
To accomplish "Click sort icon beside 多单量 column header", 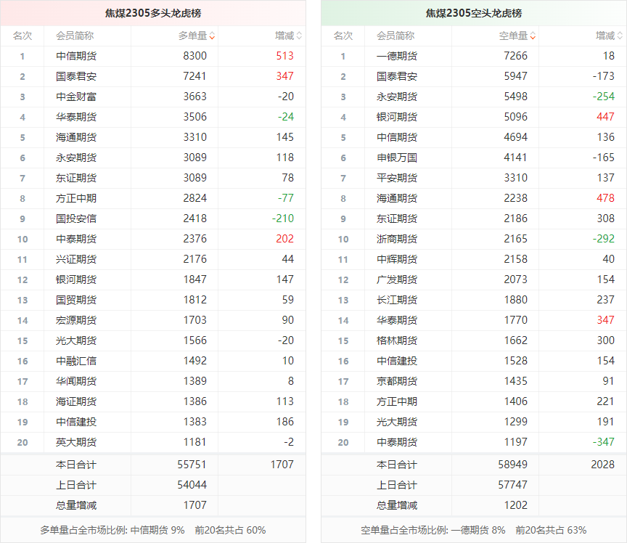I will (212, 36).
